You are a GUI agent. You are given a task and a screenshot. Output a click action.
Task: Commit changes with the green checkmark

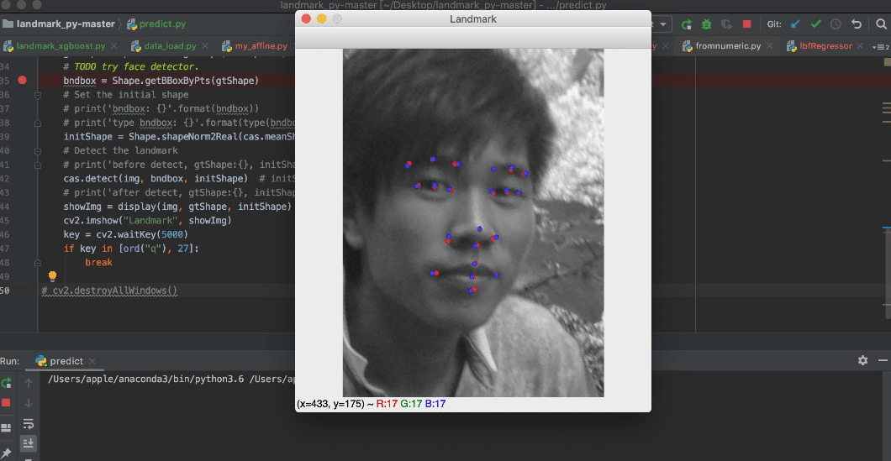tap(815, 24)
